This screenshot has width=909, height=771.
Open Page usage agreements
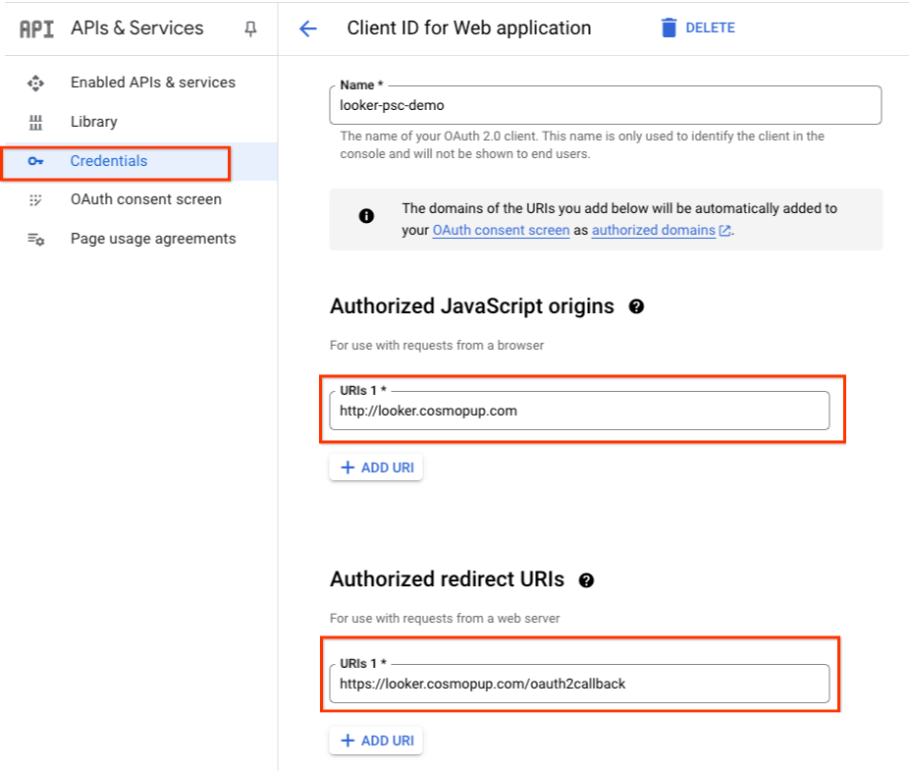pyautogui.click(x=152, y=239)
